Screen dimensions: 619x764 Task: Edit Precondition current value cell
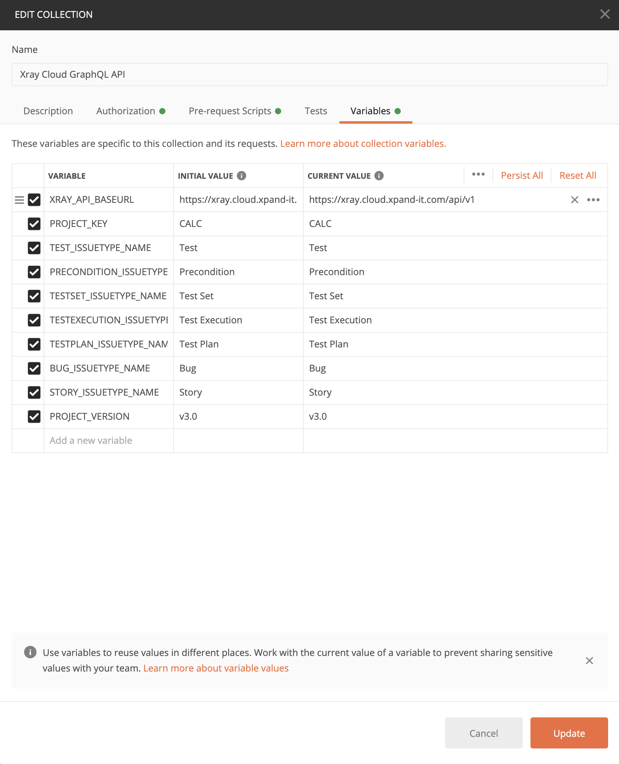[455, 272]
